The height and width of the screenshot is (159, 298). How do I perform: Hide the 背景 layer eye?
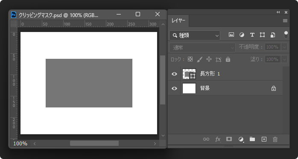pos(174,88)
